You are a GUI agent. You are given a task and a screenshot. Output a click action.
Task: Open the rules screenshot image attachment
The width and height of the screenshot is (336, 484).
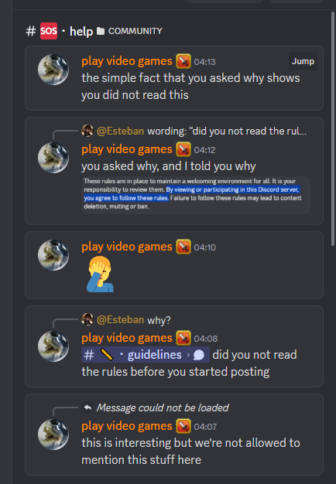[x=196, y=195]
